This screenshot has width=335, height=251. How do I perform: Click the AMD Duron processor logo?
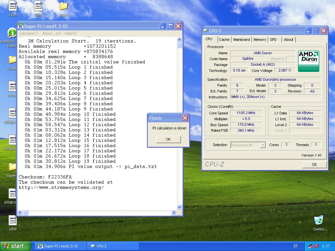pos(308,61)
